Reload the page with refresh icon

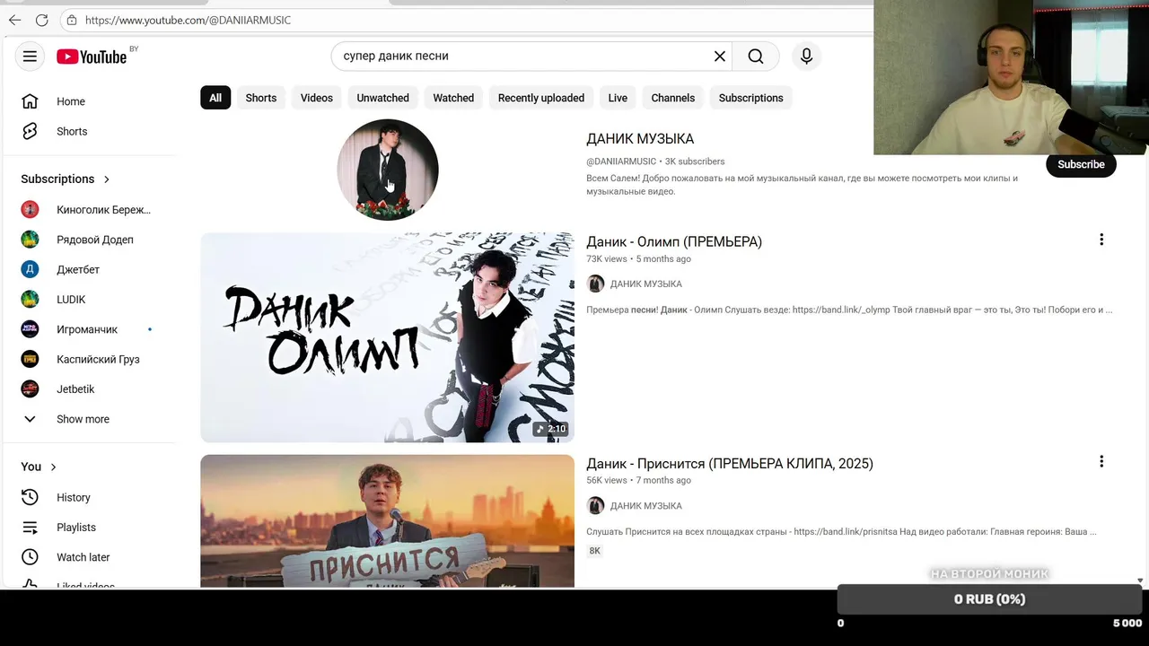coord(42,20)
